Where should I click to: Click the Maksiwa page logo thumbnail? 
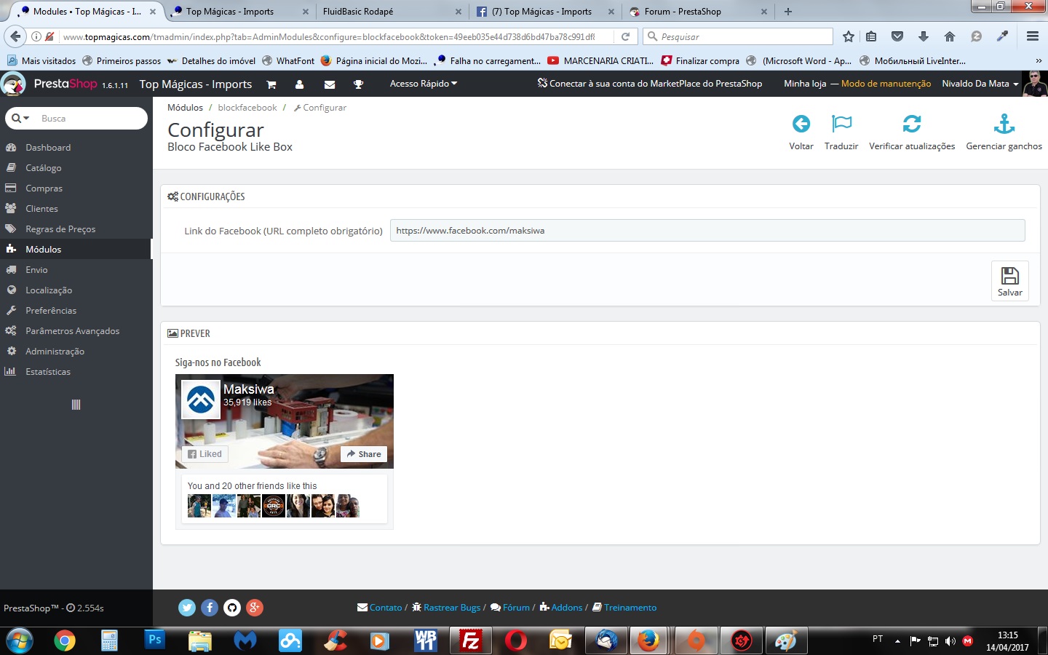(x=201, y=399)
